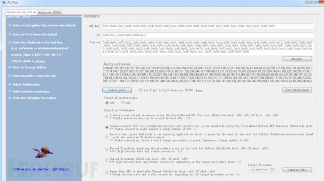This screenshot has width=324, height=181.
Task: Click the Generate Exe button
Action: click(297, 170)
